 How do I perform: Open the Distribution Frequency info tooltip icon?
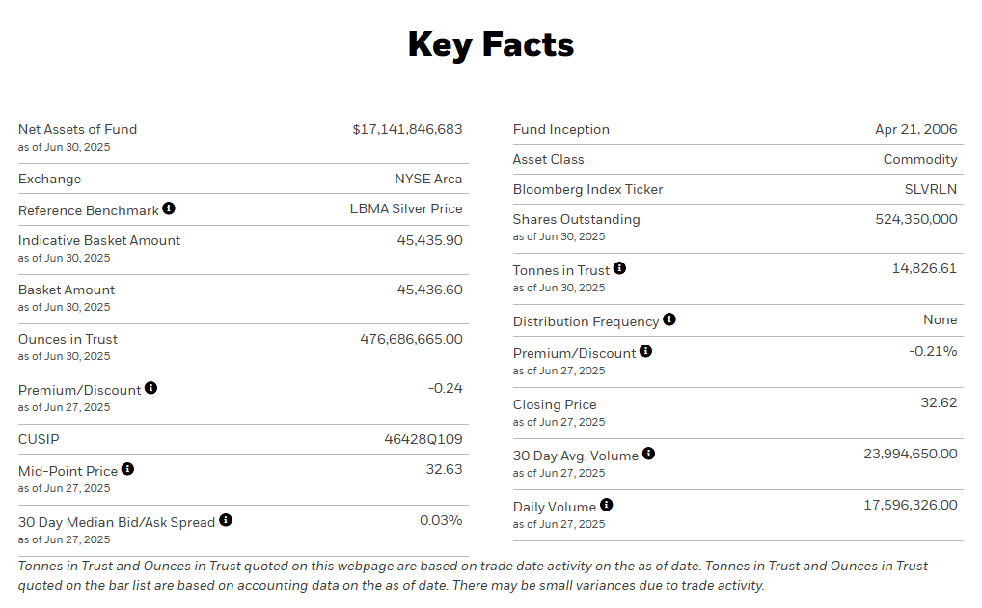[x=669, y=319]
